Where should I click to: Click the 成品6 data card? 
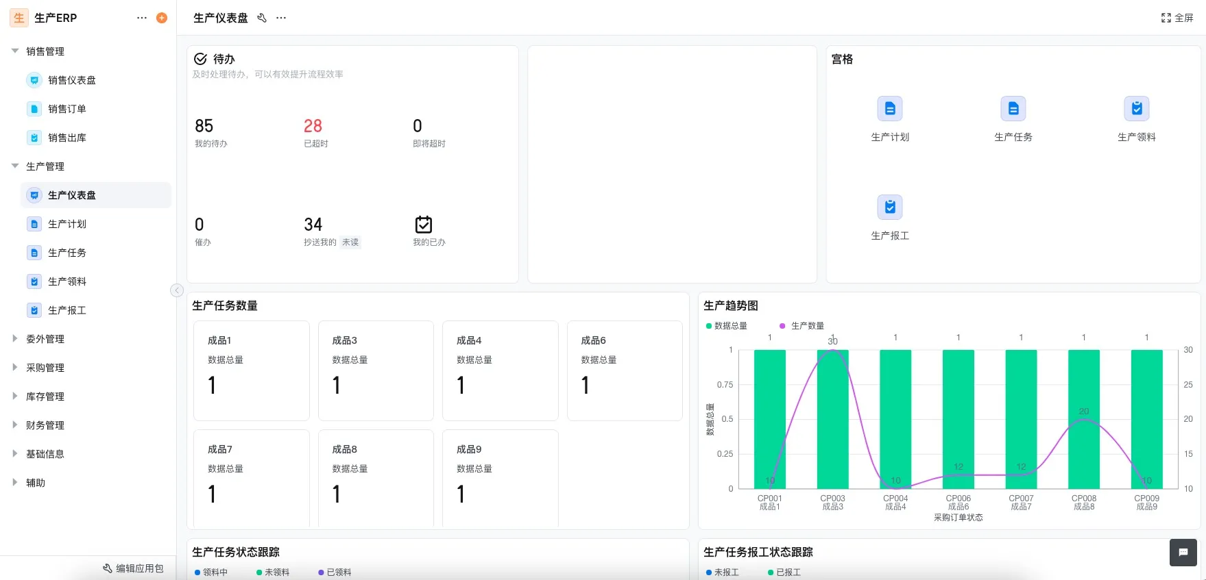pyautogui.click(x=625, y=370)
